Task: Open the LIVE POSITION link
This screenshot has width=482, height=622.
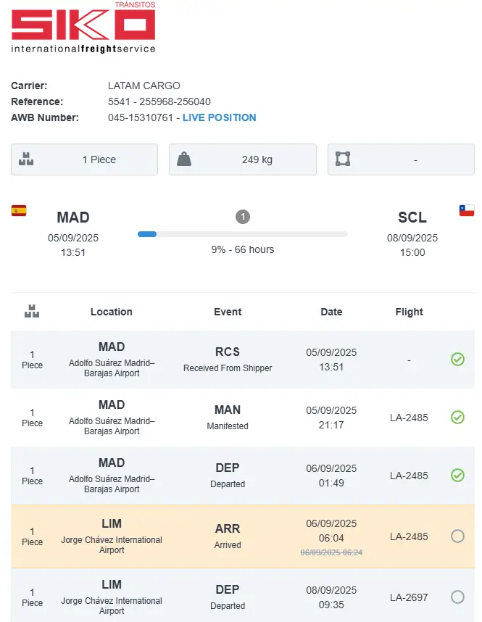Action: click(219, 117)
